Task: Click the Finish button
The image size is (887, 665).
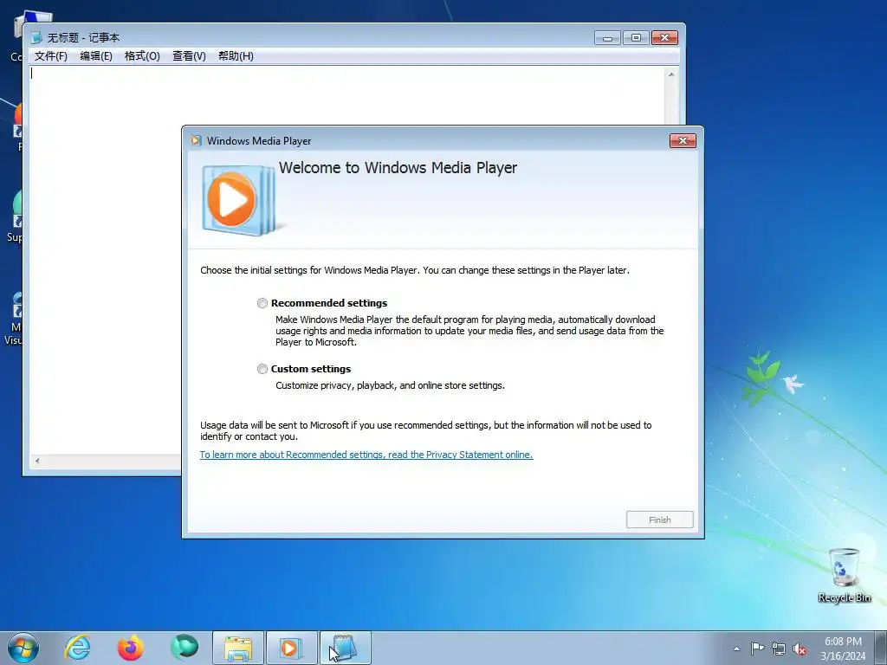Action: [x=659, y=520]
